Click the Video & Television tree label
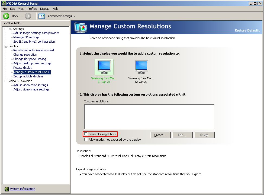 [x=20, y=81]
